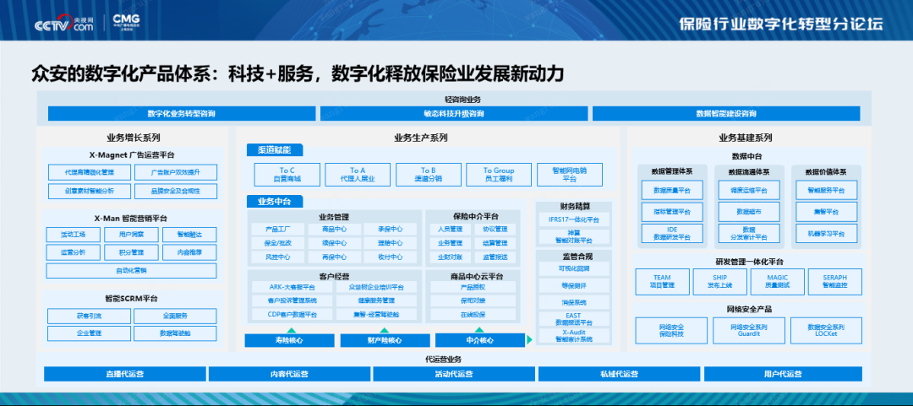Click the 网络安全系列 GuardIt box
The width and height of the screenshot is (913, 406).
(x=749, y=330)
